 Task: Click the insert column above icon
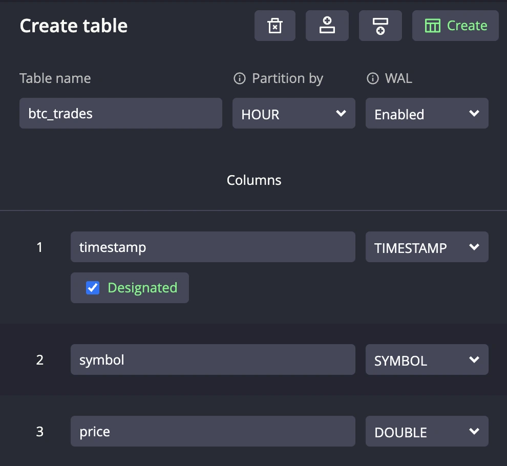pyautogui.click(x=327, y=26)
